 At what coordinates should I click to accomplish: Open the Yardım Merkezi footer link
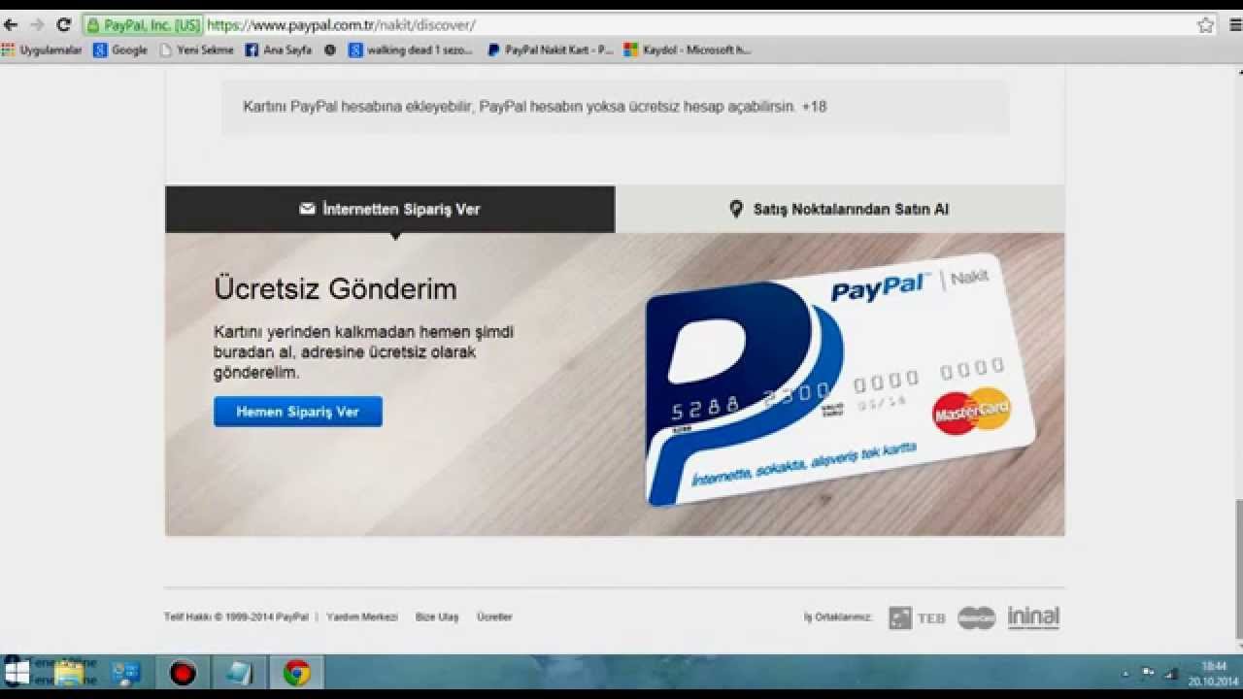pos(362,616)
